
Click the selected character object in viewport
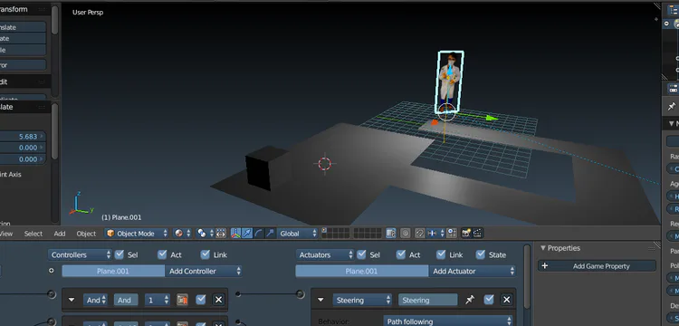449,81
